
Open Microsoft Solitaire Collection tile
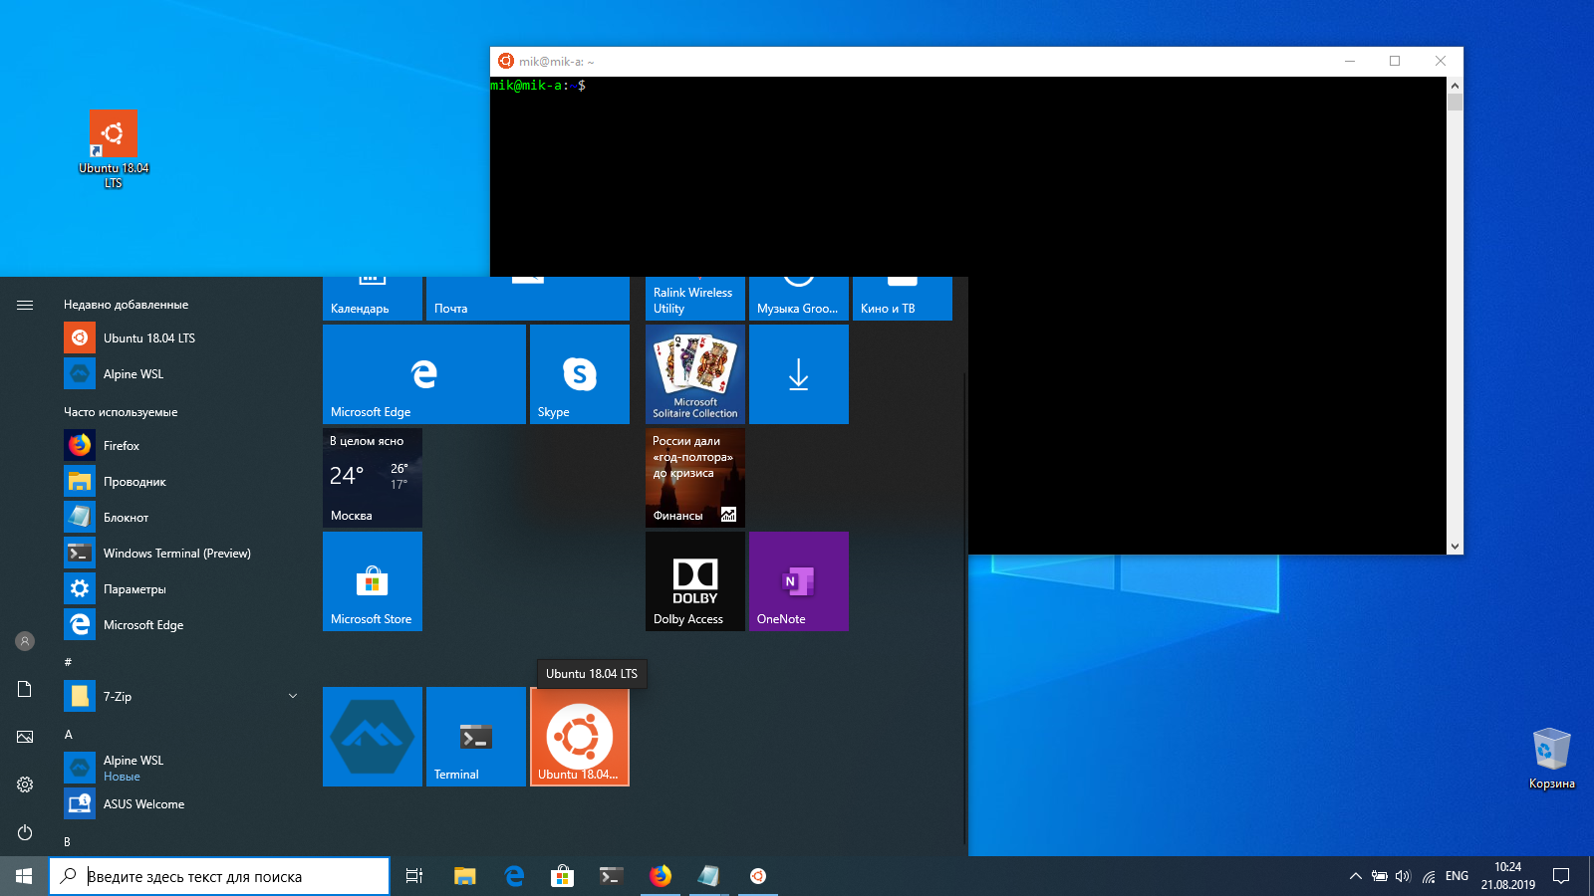[x=694, y=374]
